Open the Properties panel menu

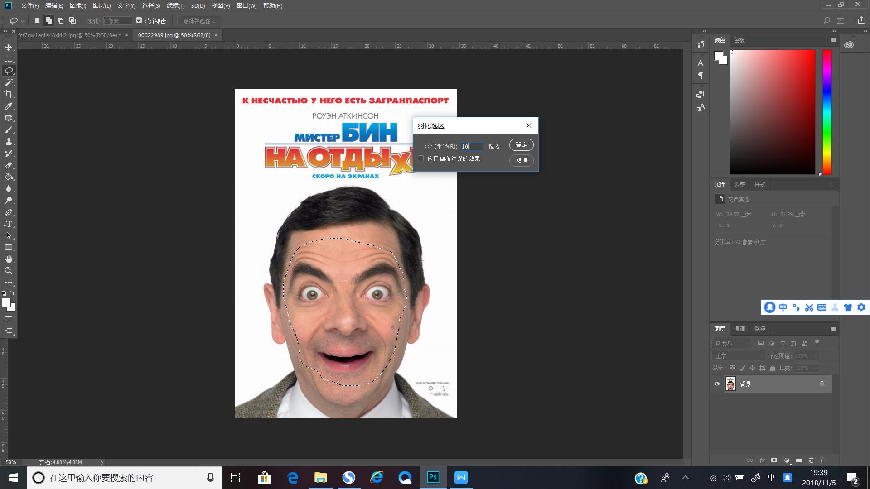[833, 184]
